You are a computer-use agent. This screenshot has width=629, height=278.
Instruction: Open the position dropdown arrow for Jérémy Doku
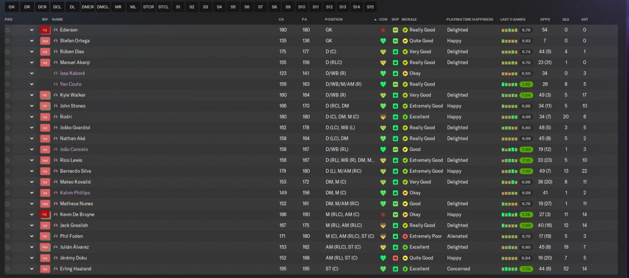[31, 258]
